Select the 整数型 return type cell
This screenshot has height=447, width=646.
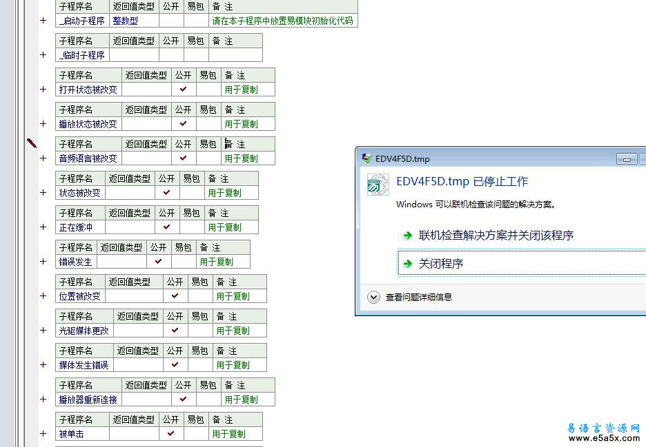click(x=134, y=21)
